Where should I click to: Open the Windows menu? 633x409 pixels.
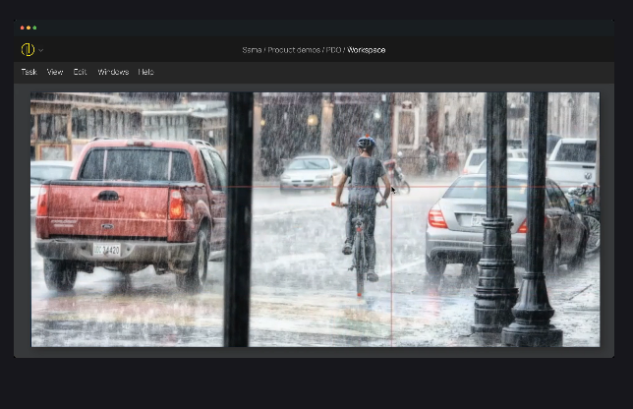click(x=113, y=72)
